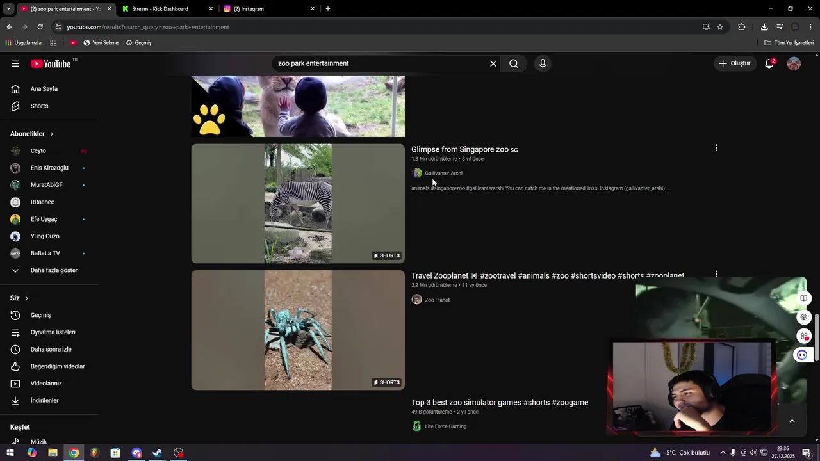This screenshot has height=461, width=820.
Task: Open Steam from the taskbar
Action: pyautogui.click(x=158, y=453)
